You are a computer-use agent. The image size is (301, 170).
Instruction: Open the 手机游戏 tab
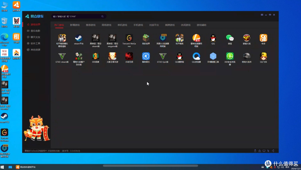click(138, 25)
